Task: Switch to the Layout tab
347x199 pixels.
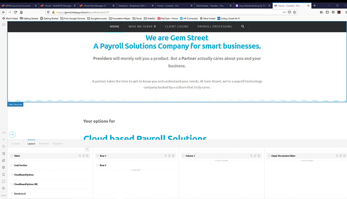Action: coord(31,144)
